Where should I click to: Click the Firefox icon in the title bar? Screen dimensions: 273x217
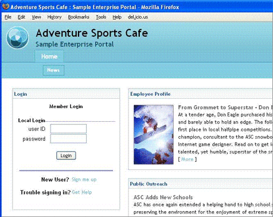5,7
